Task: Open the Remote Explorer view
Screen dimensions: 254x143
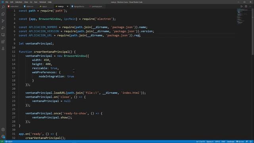Action: point(3,35)
